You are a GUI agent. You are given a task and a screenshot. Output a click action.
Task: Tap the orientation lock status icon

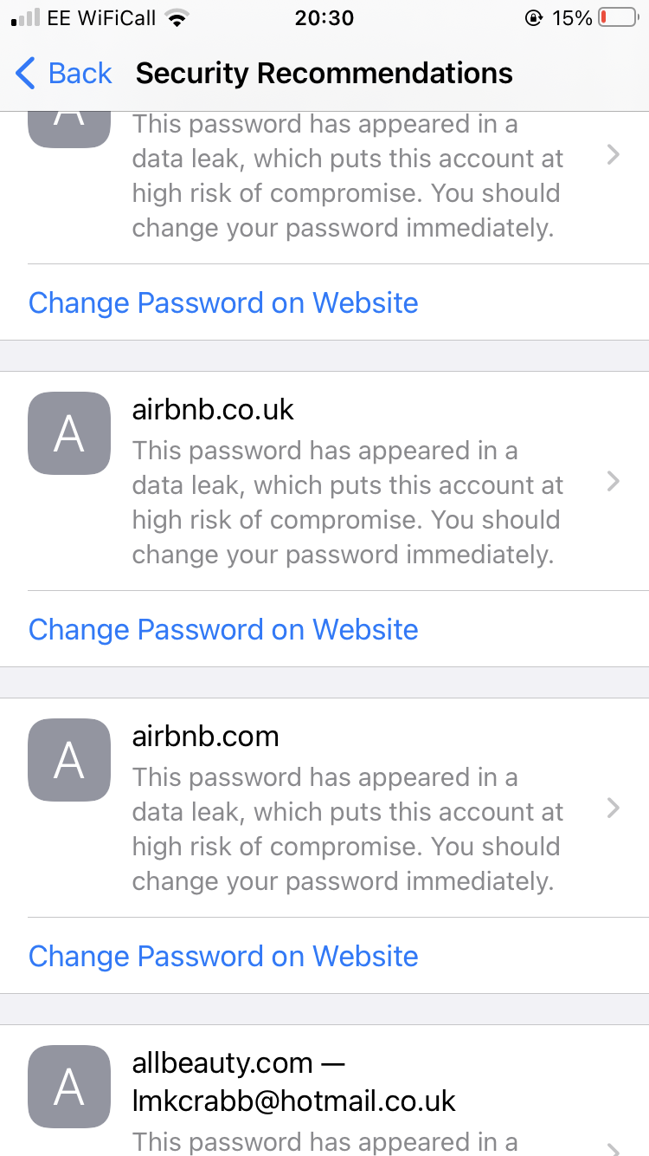534,18
